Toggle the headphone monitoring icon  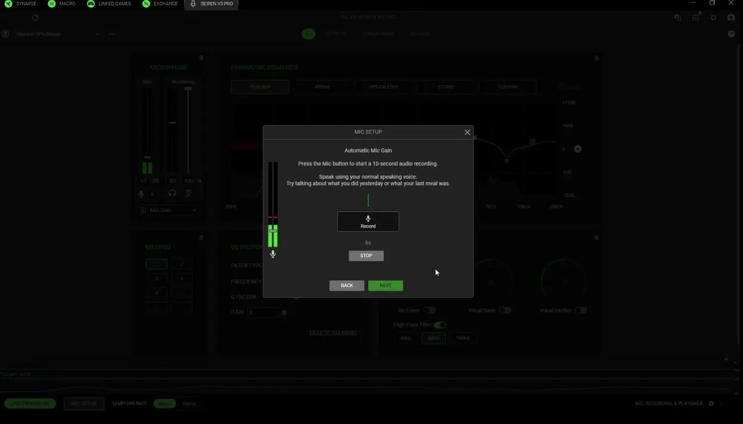pyautogui.click(x=172, y=194)
